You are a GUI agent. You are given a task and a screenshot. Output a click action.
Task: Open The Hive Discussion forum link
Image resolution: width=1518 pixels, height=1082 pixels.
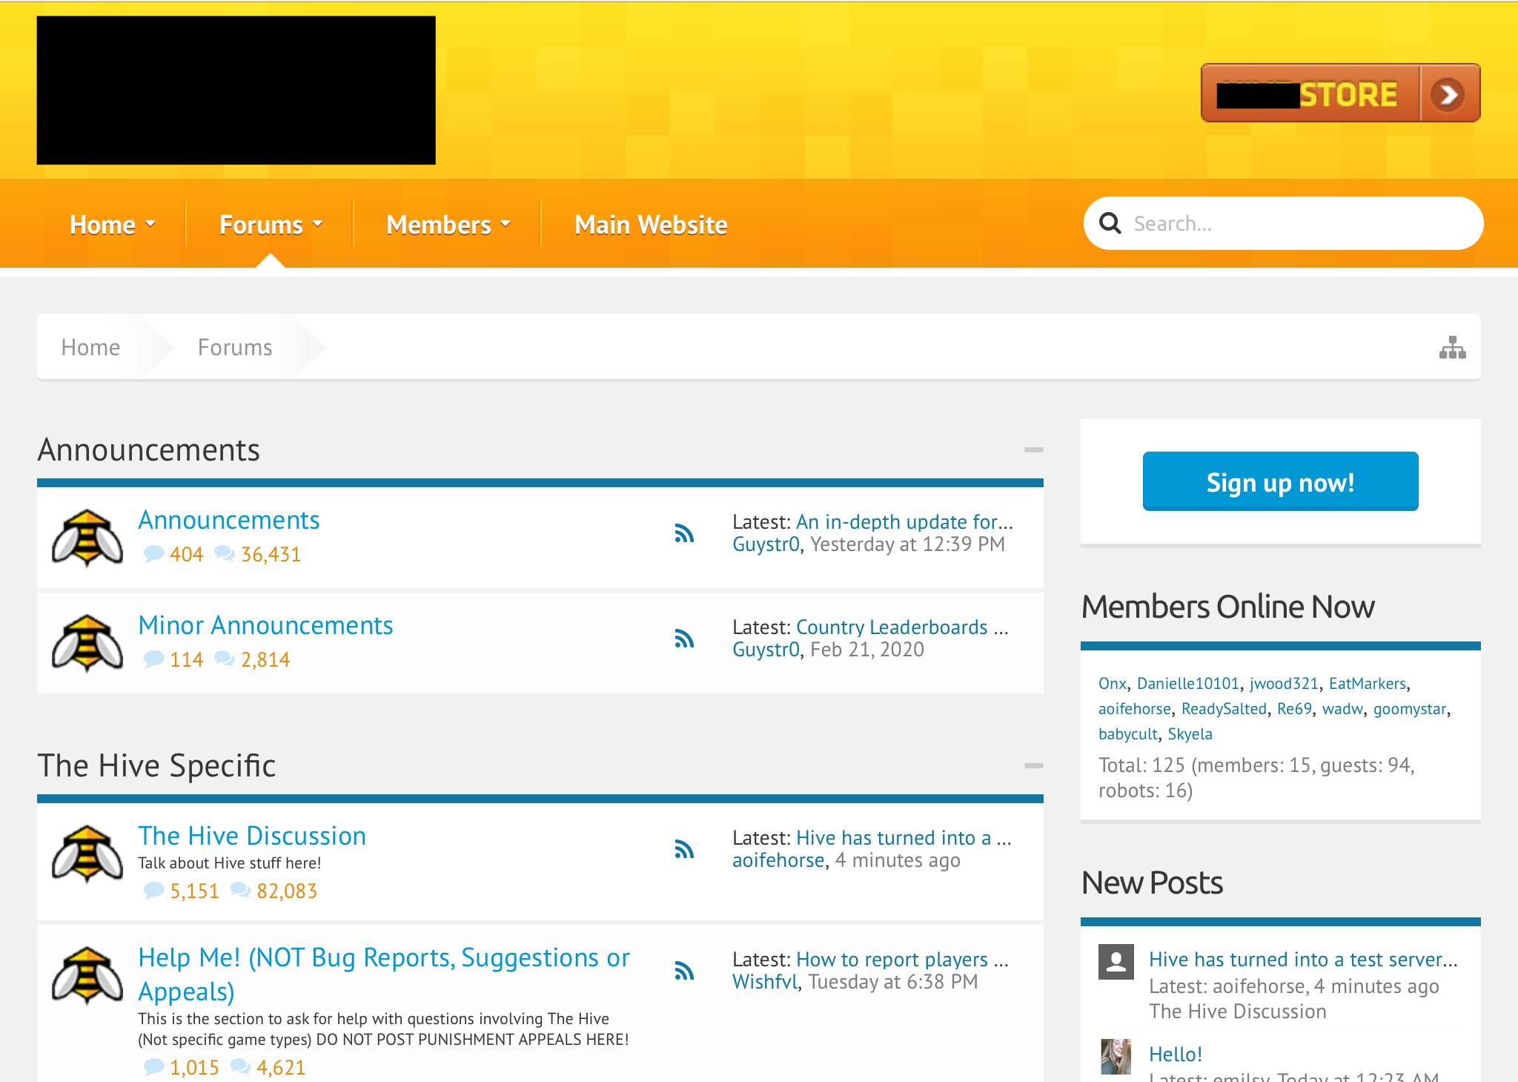point(252,836)
